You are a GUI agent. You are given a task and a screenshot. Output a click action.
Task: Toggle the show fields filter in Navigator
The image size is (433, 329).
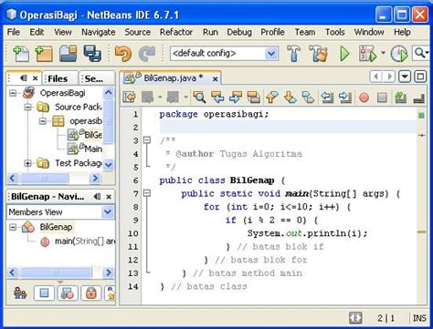pos(44,293)
